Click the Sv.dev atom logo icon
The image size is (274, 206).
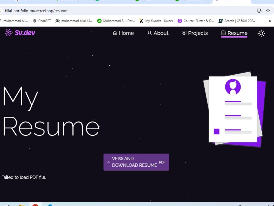point(8,33)
